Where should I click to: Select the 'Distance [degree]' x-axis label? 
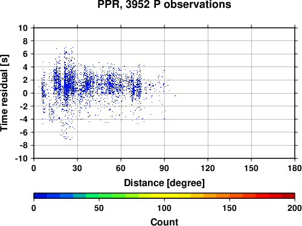click(x=164, y=183)
